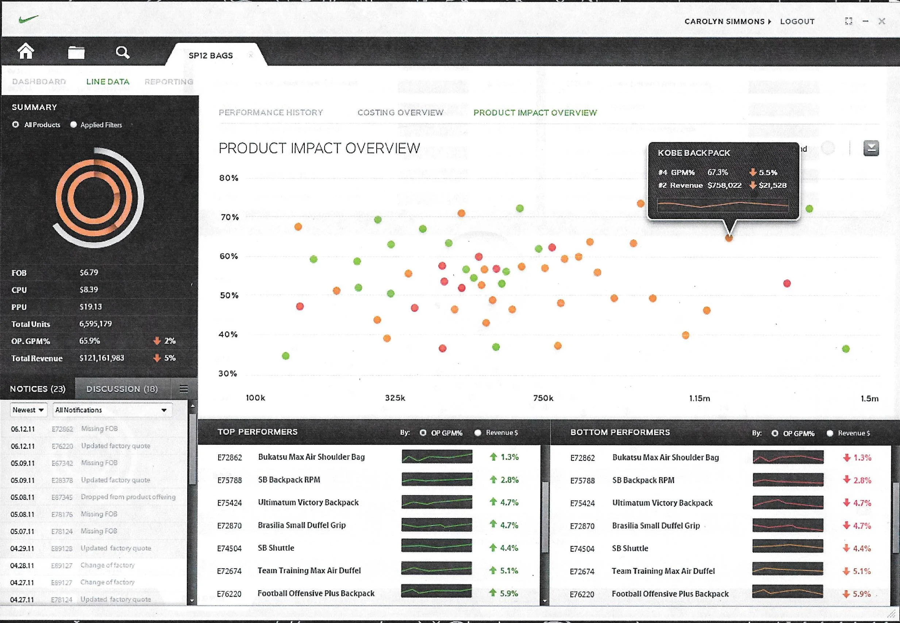The width and height of the screenshot is (900, 623).
Task: Open the Newest sort dropdown
Action: point(28,410)
